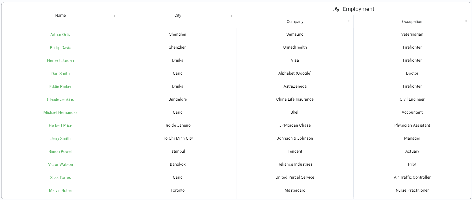Sort by the Company column header
The height and width of the screenshot is (200, 472).
[x=295, y=22]
